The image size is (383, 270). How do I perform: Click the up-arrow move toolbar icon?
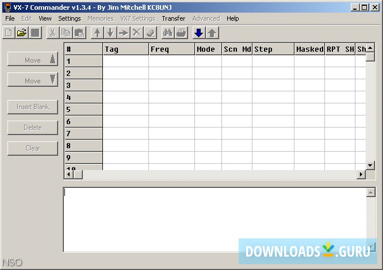coord(97,33)
